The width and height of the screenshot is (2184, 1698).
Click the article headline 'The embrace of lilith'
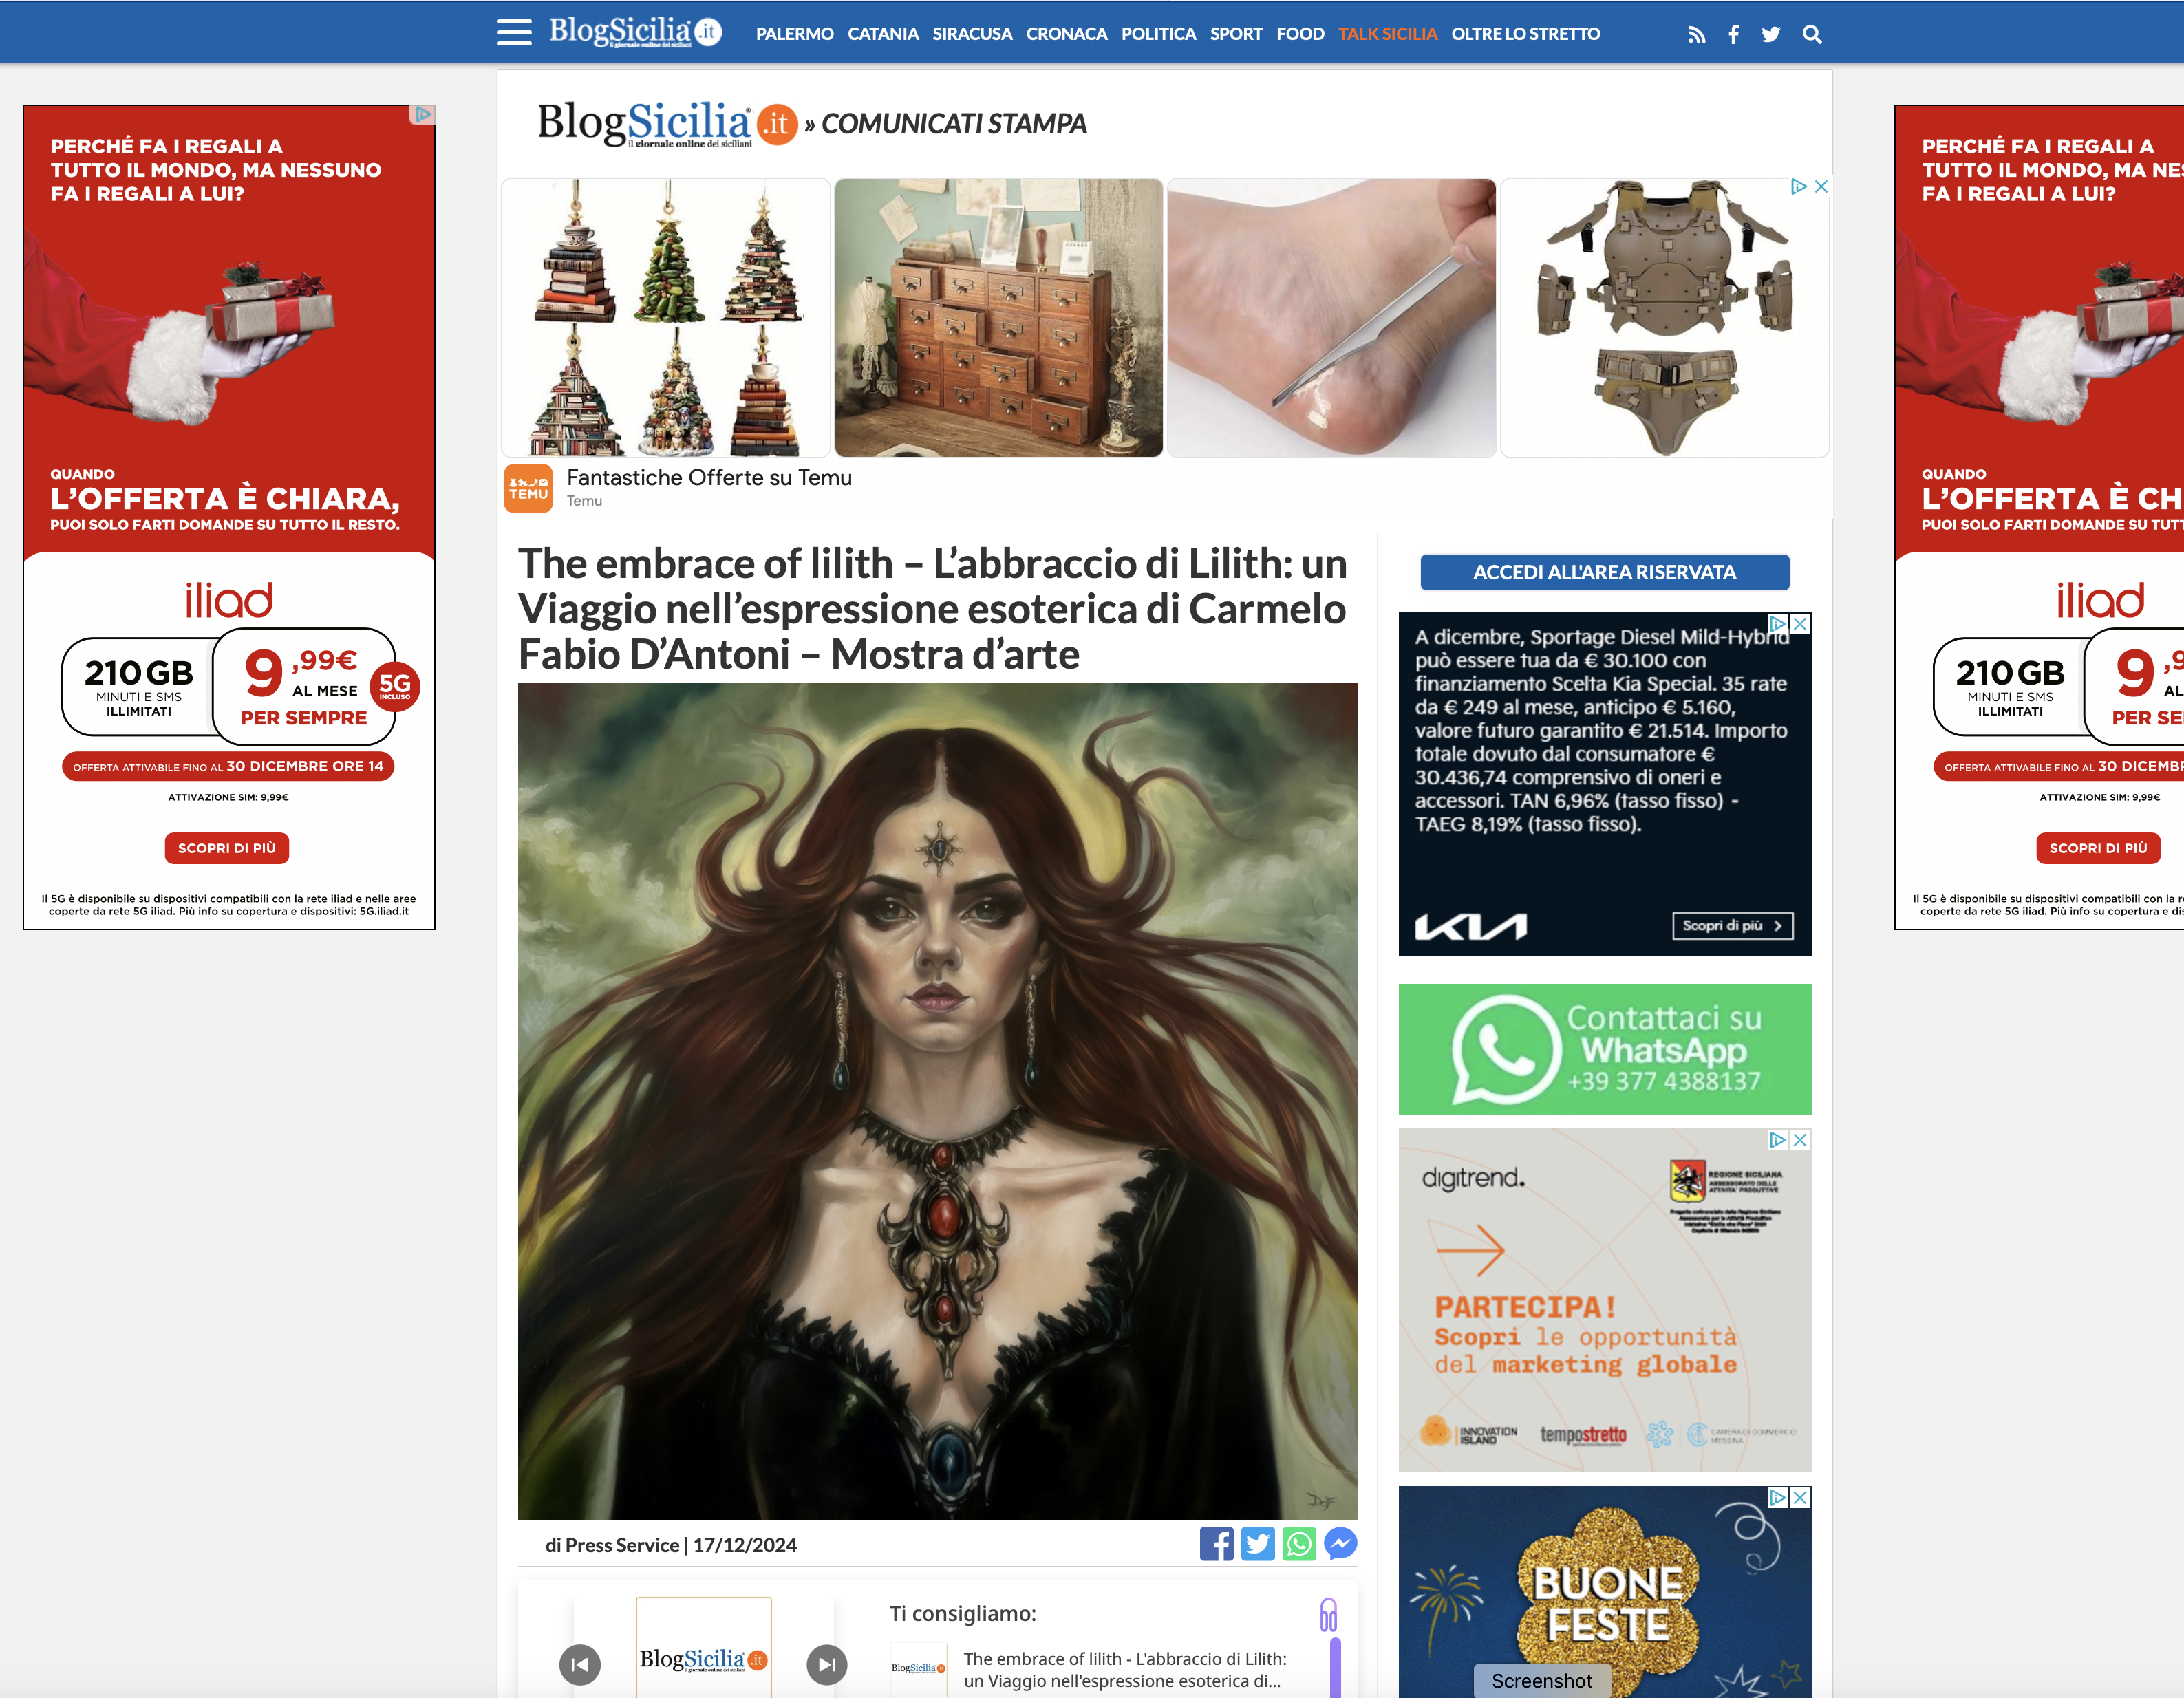pos(933,608)
